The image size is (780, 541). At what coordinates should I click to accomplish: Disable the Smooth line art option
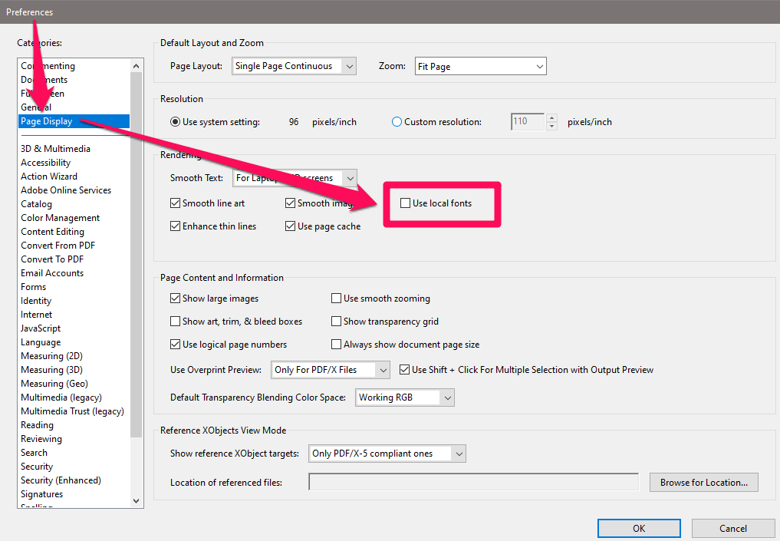tap(173, 203)
